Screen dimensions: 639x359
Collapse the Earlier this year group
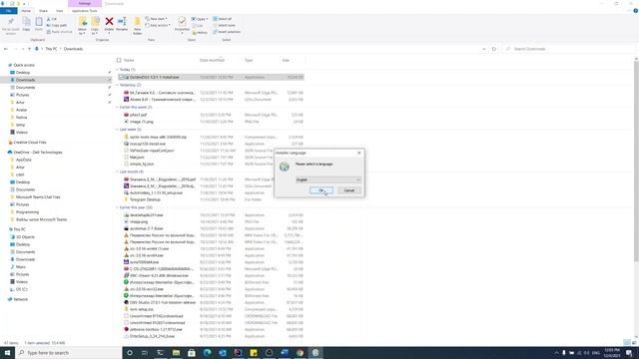118,207
